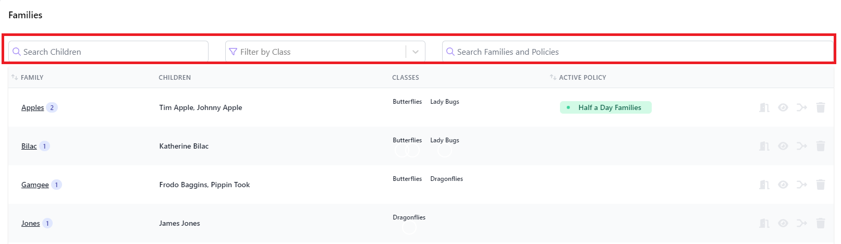Open the Filter by Class combo box
This screenshot has height=244, width=841.
[325, 52]
